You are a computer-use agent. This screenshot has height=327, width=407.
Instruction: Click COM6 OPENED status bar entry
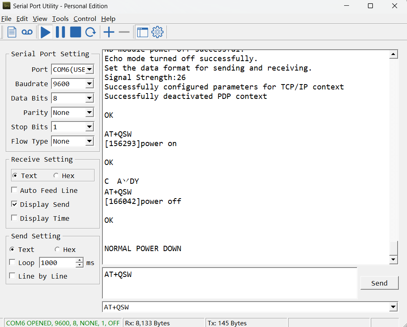[x=62, y=323]
